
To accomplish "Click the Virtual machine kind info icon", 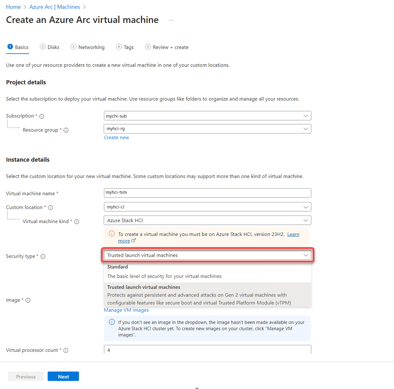I will pos(77,221).
